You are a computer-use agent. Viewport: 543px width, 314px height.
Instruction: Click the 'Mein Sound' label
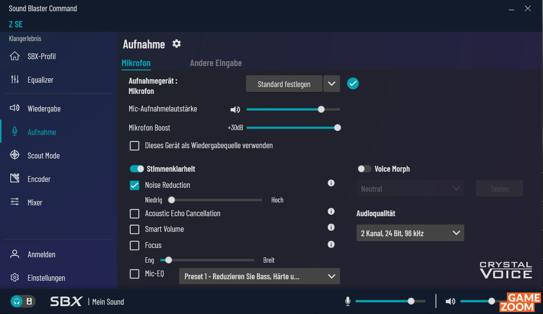point(108,302)
